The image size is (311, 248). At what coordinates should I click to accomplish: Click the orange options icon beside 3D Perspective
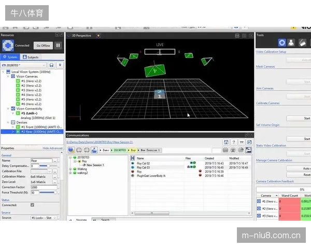click(x=98, y=36)
